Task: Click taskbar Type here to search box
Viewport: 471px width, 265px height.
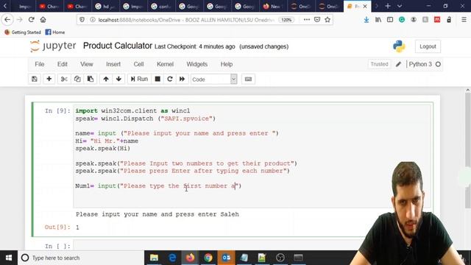Action: pos(81,258)
